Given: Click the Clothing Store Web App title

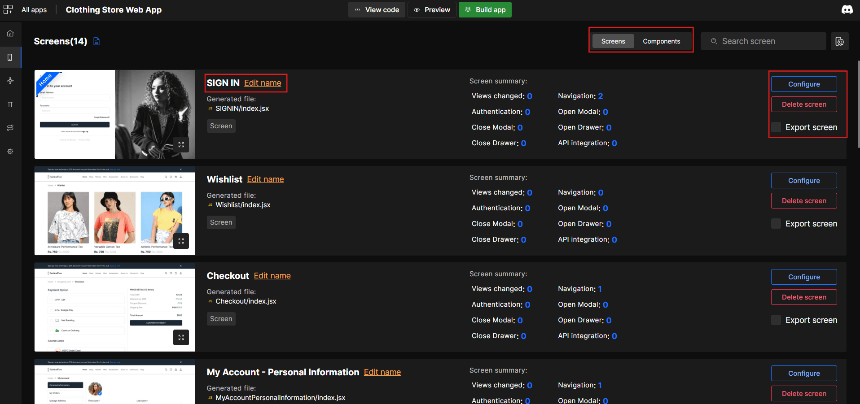Looking at the screenshot, I should click(114, 10).
